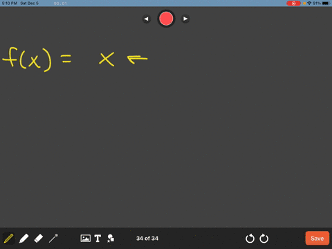The image size is (332, 249).
Task: Insert an image with picture icon
Action: click(x=86, y=239)
